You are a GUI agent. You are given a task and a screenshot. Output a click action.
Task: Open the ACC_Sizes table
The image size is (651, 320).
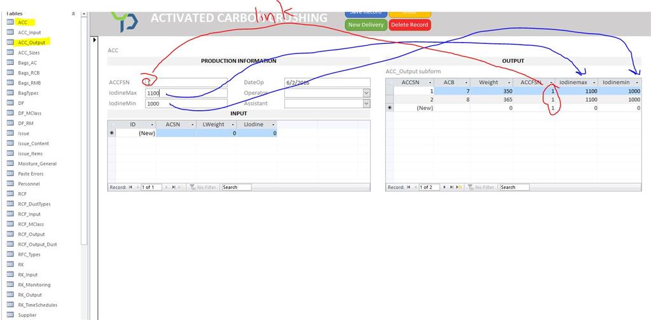click(29, 53)
